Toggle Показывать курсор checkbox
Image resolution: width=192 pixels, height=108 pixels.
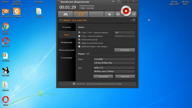79,40
